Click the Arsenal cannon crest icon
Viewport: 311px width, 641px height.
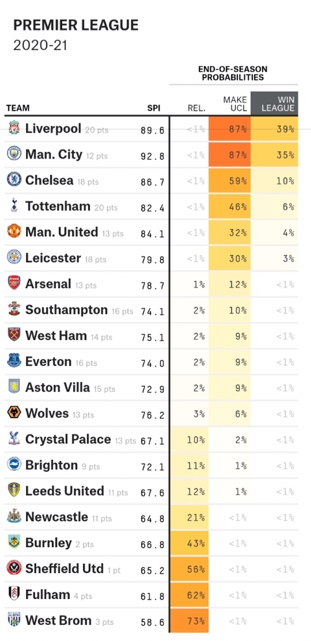[14, 283]
